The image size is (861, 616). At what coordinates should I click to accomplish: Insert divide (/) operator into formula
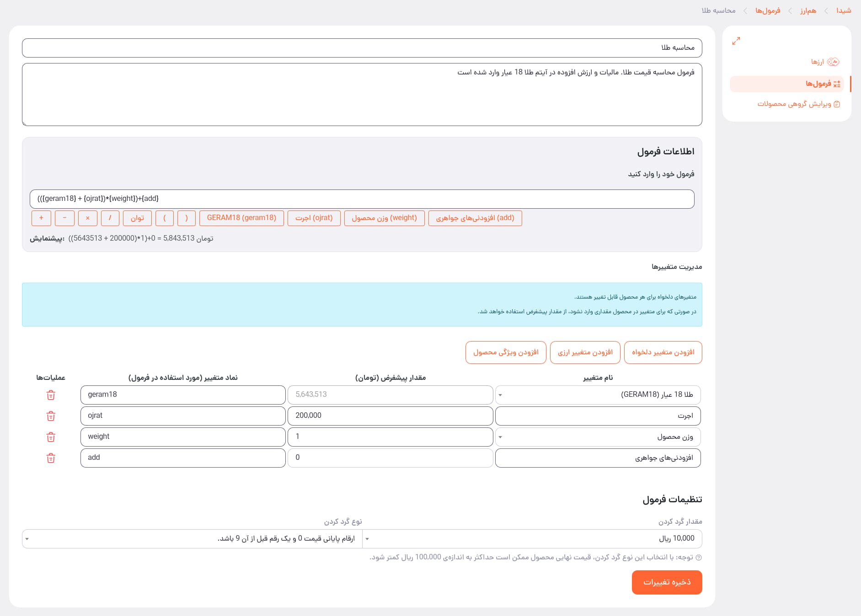tap(110, 218)
